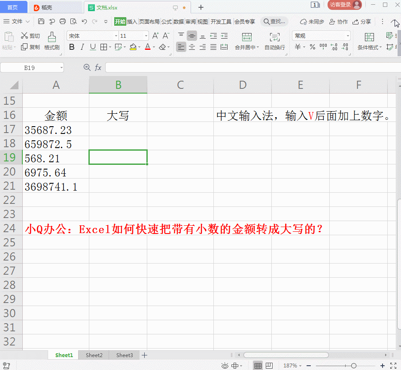Toggle middle vertical alignment
This screenshot has height=370, width=401.
pyautogui.click(x=192, y=36)
